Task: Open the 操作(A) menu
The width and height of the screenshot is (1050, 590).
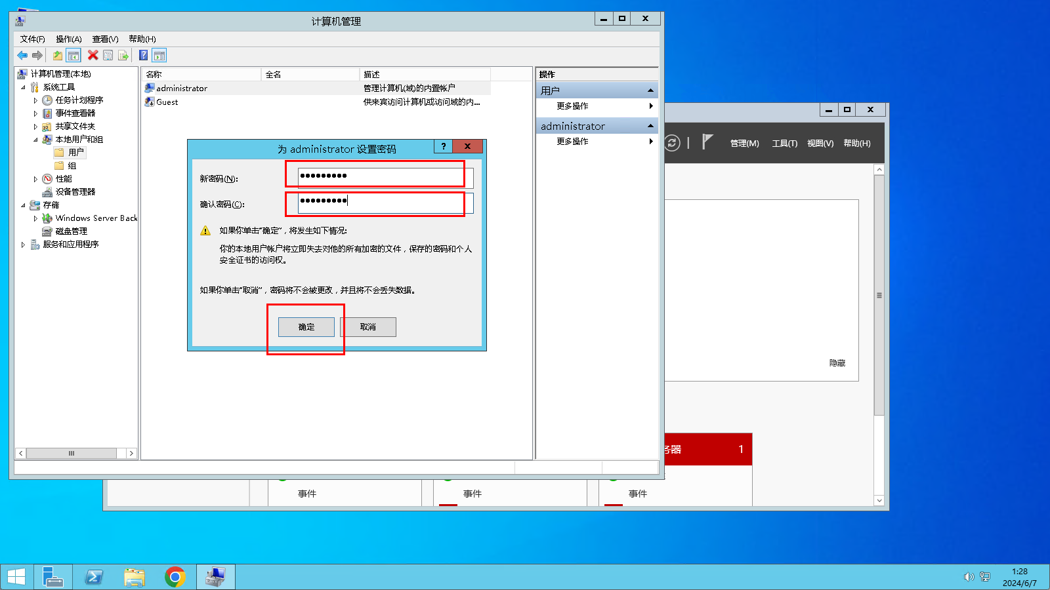Action: (x=69, y=39)
